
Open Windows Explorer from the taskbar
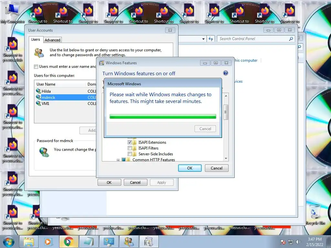[29, 242]
